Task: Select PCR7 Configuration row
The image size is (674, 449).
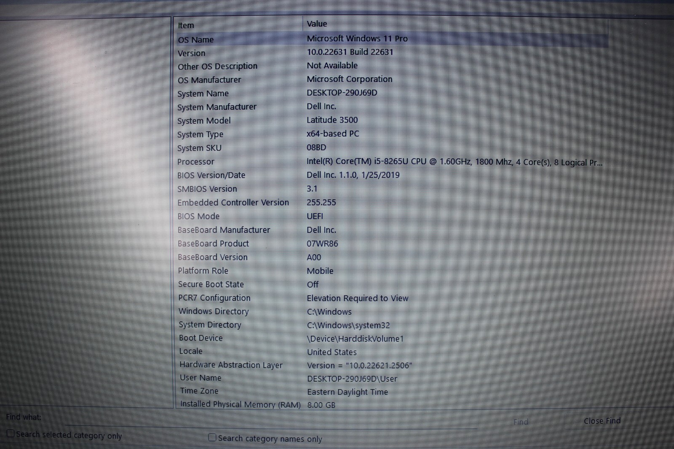Action: (214, 298)
